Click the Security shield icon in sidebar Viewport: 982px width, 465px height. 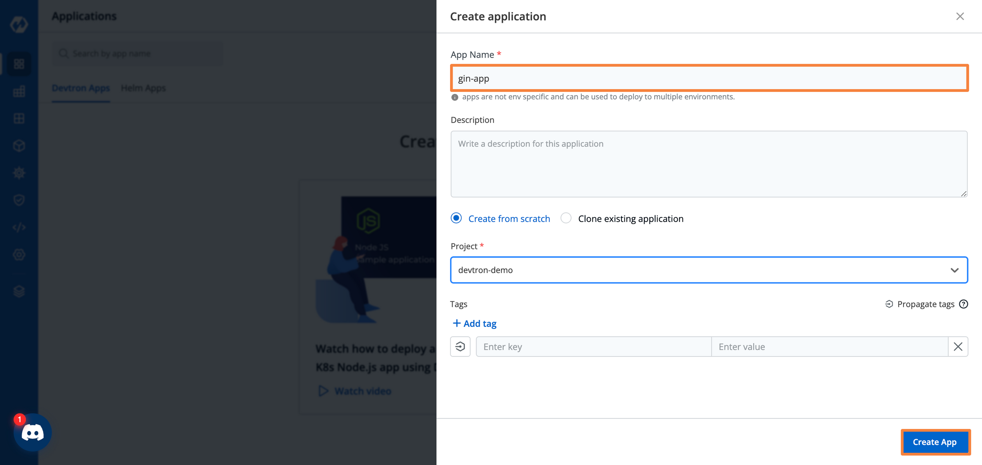(x=19, y=200)
